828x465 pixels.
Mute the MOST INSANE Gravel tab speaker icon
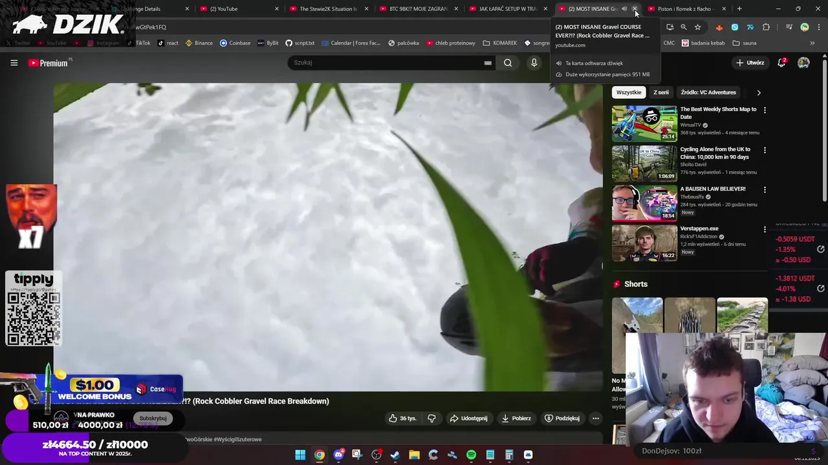(x=624, y=9)
